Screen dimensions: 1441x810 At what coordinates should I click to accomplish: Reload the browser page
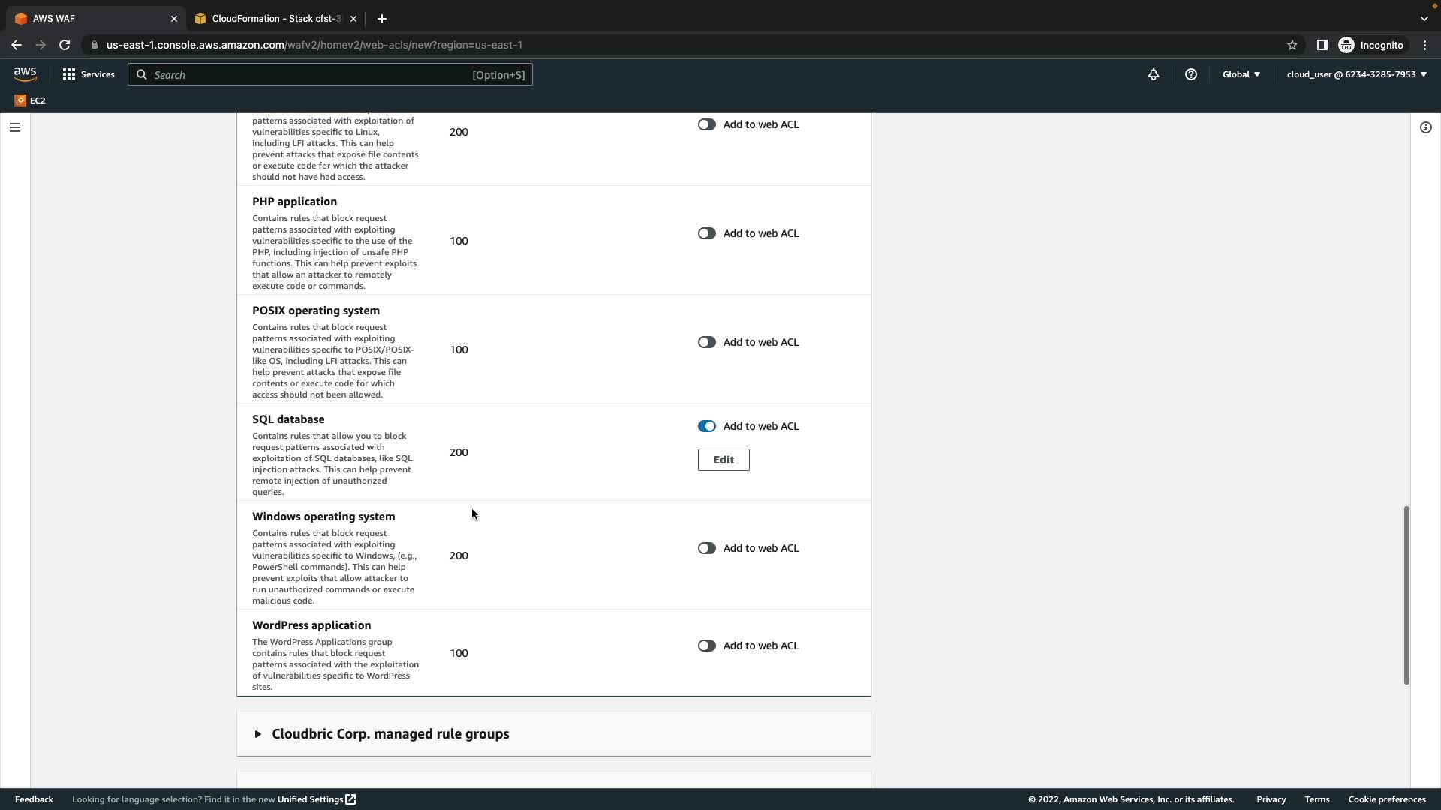pos(65,45)
